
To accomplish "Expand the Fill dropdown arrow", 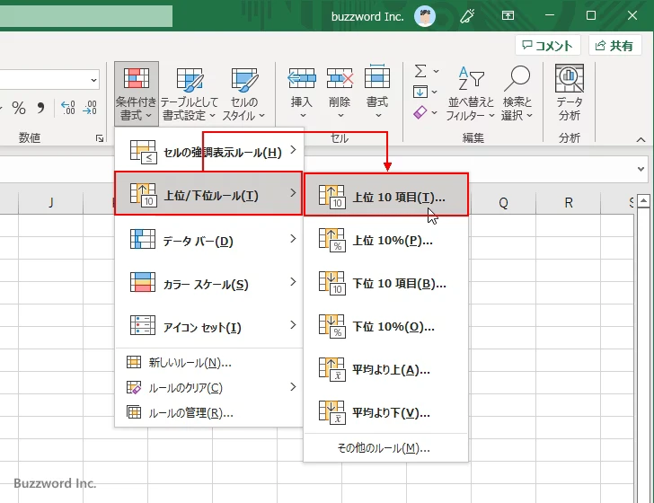I will point(435,92).
